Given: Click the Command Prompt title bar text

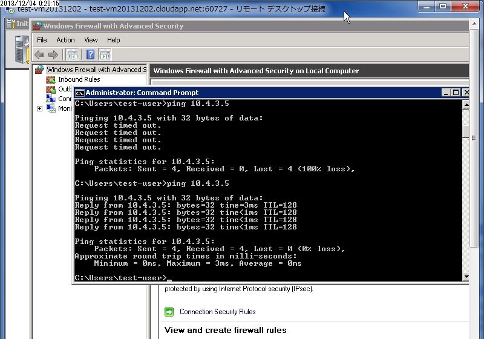Looking at the screenshot, I should point(142,93).
